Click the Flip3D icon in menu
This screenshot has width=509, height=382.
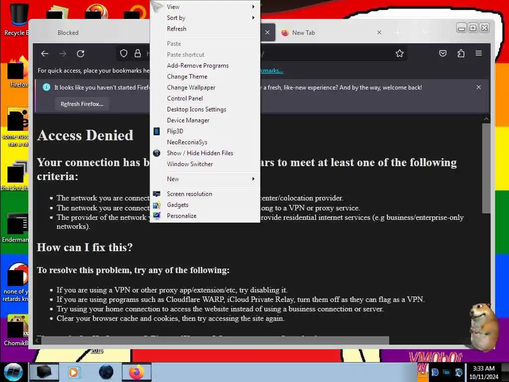coord(157,131)
